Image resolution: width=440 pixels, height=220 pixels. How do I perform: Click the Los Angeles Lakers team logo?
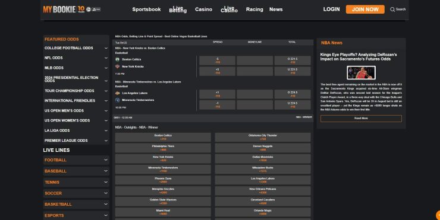118,93
